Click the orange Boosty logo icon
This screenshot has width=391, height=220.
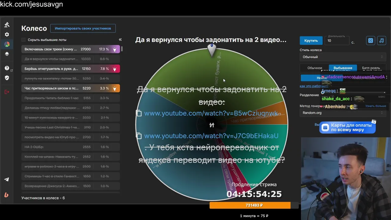pyautogui.click(x=6, y=195)
